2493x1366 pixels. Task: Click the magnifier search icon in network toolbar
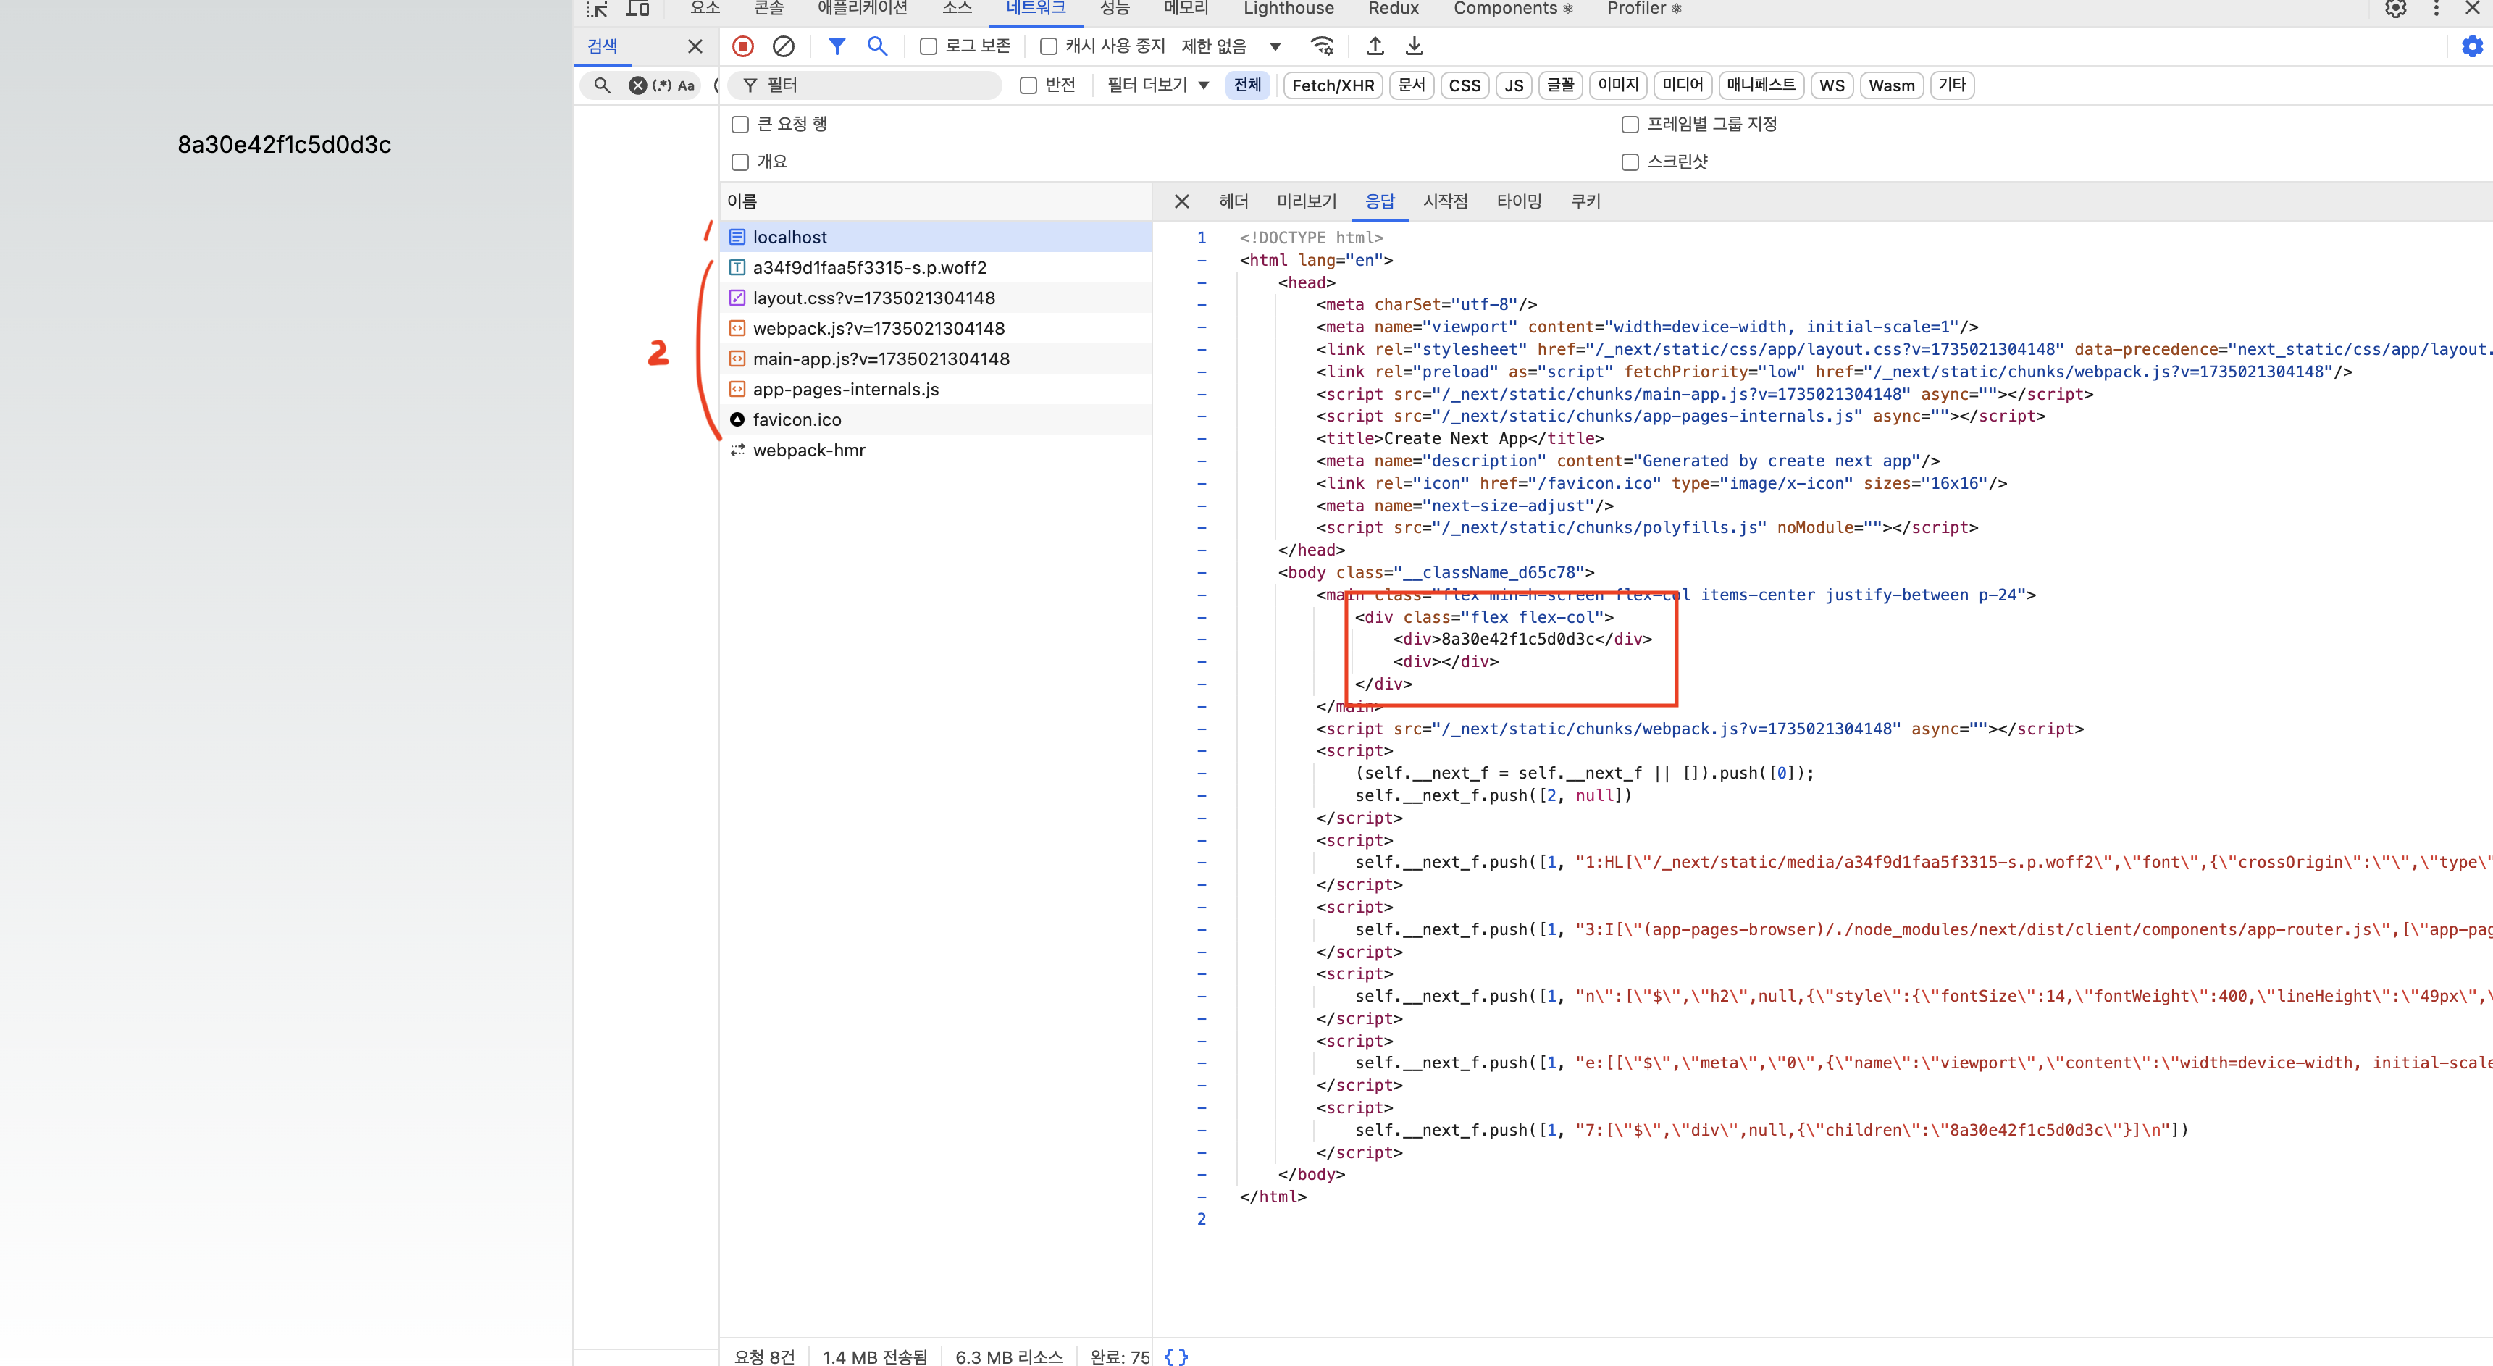pyautogui.click(x=877, y=46)
